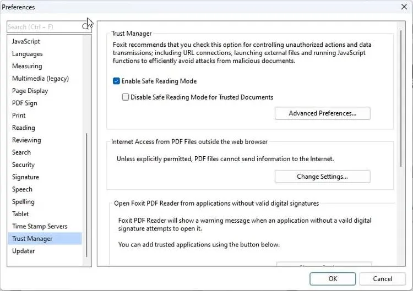Open the Reviewing category
The height and width of the screenshot is (291, 413).
45,140
